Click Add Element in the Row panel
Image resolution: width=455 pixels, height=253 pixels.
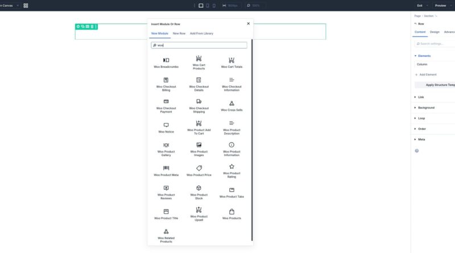click(x=427, y=74)
